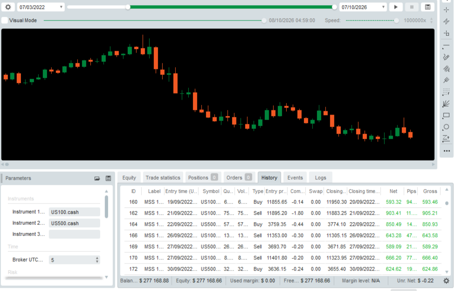Select the Andrews pitchfork tool

(446, 80)
